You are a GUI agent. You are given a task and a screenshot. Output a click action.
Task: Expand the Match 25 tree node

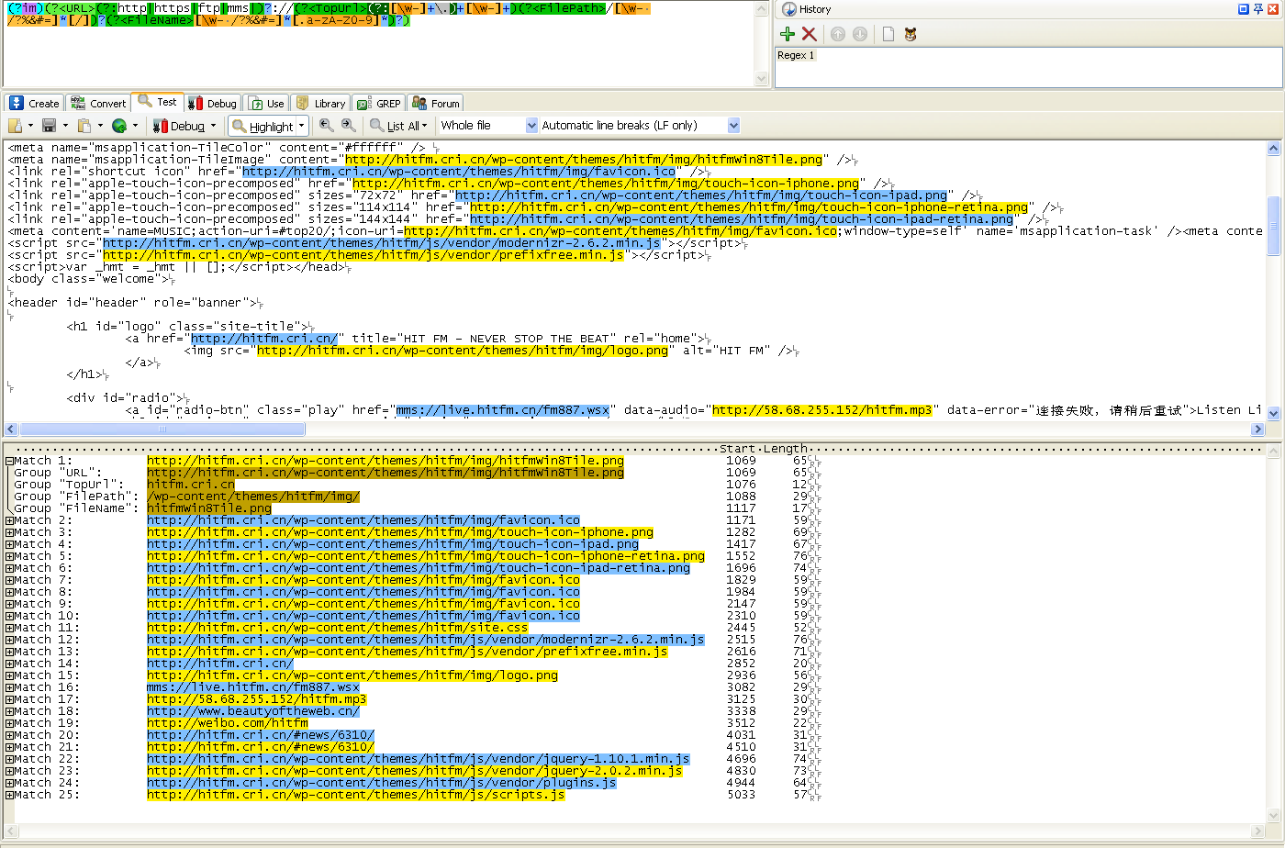tap(9, 795)
